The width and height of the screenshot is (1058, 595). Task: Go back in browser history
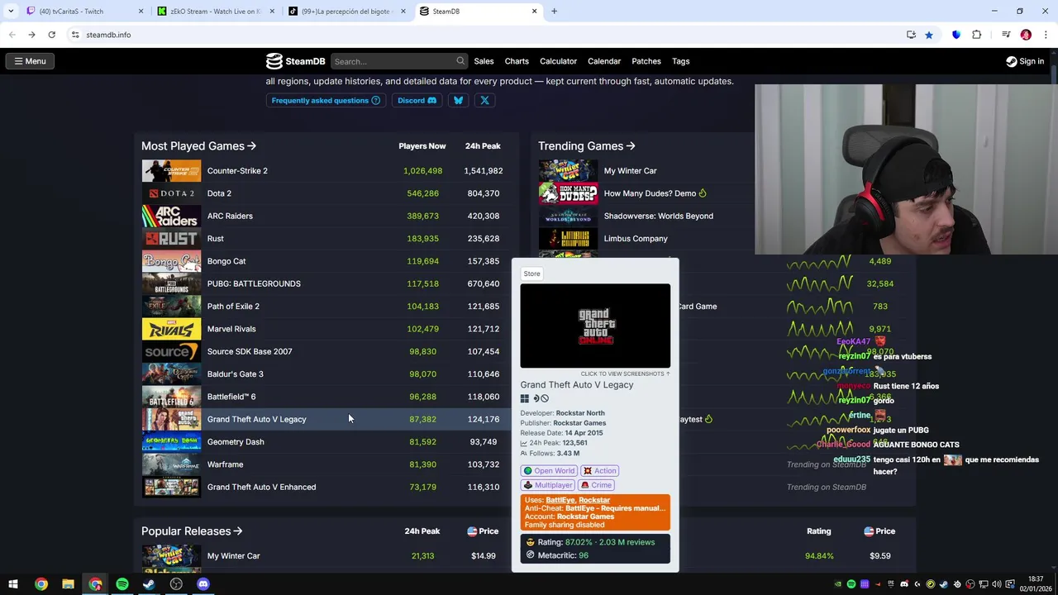click(x=12, y=35)
